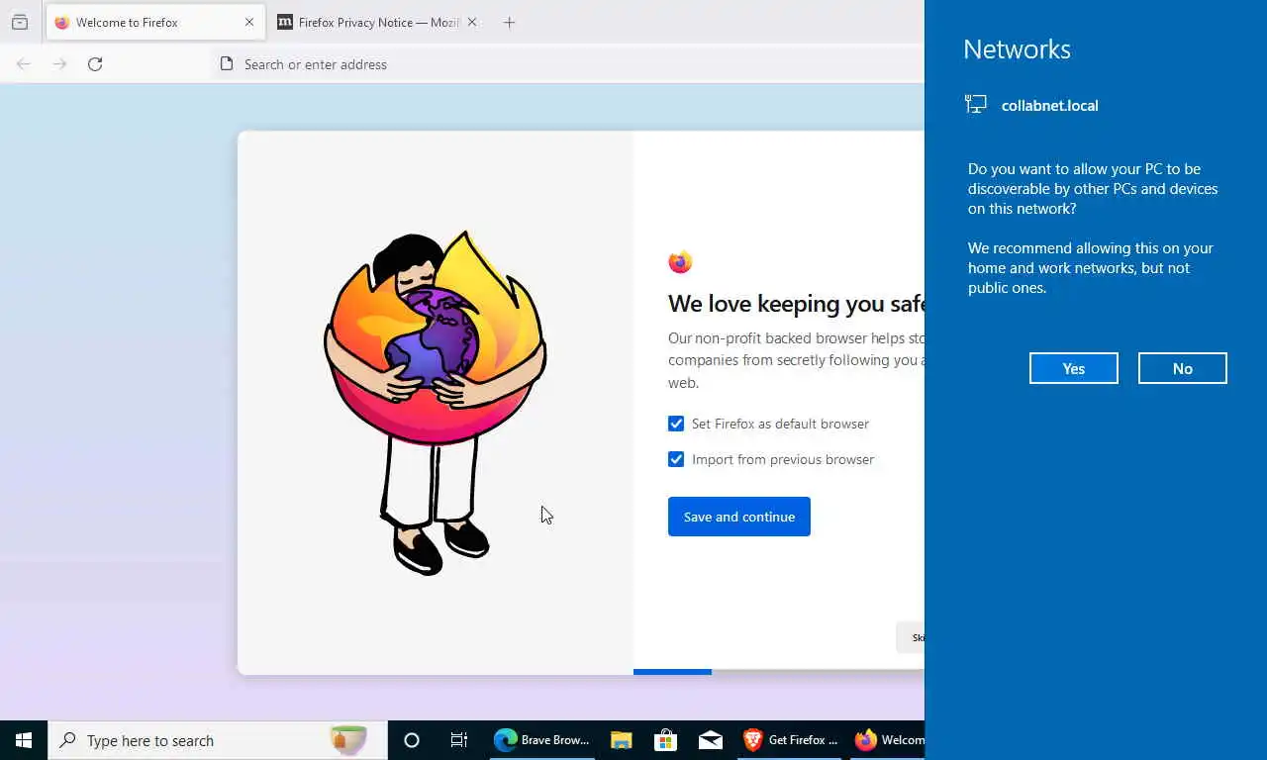Click the Mozilla favicon on Privacy Notice tab
Image resolution: width=1267 pixels, height=760 pixels.
(285, 22)
